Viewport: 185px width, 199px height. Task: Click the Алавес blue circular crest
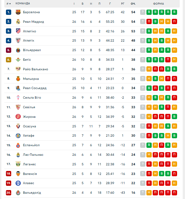18,183
